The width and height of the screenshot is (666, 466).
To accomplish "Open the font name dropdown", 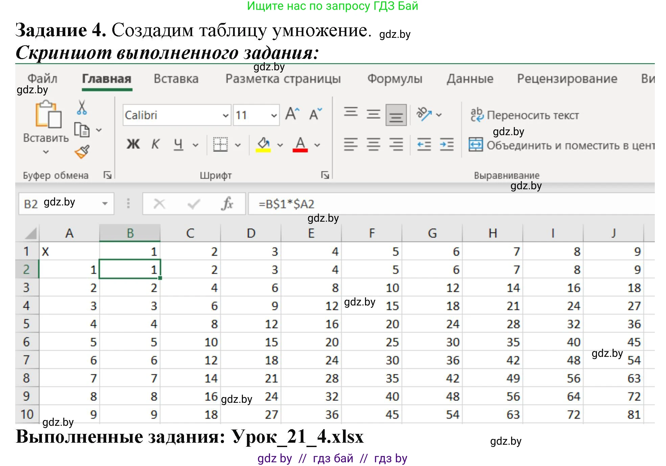I will click(x=225, y=115).
